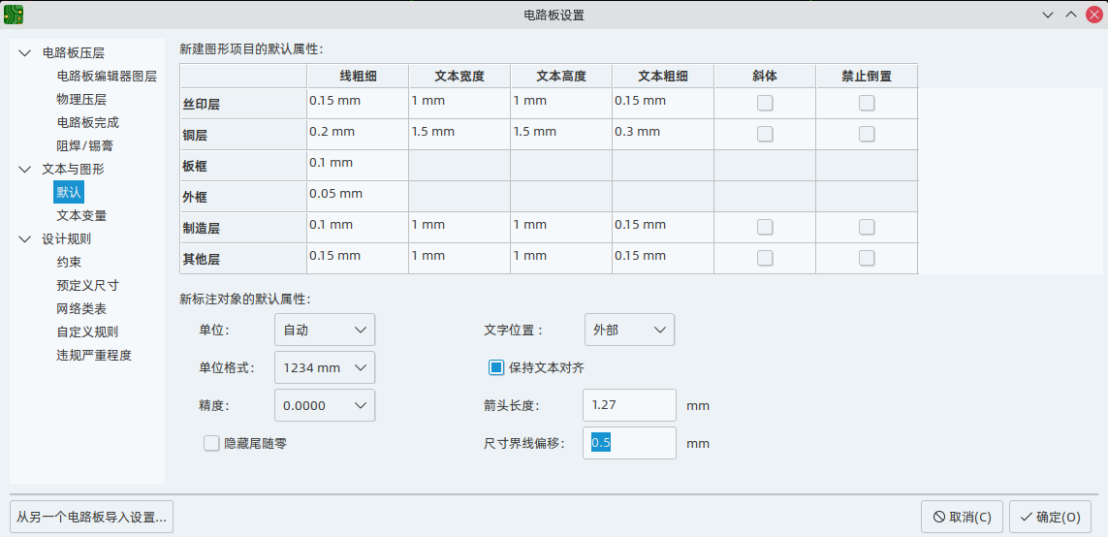Open the 单位 dropdown set to 自动
Image resolution: width=1108 pixels, height=537 pixels.
(x=325, y=330)
